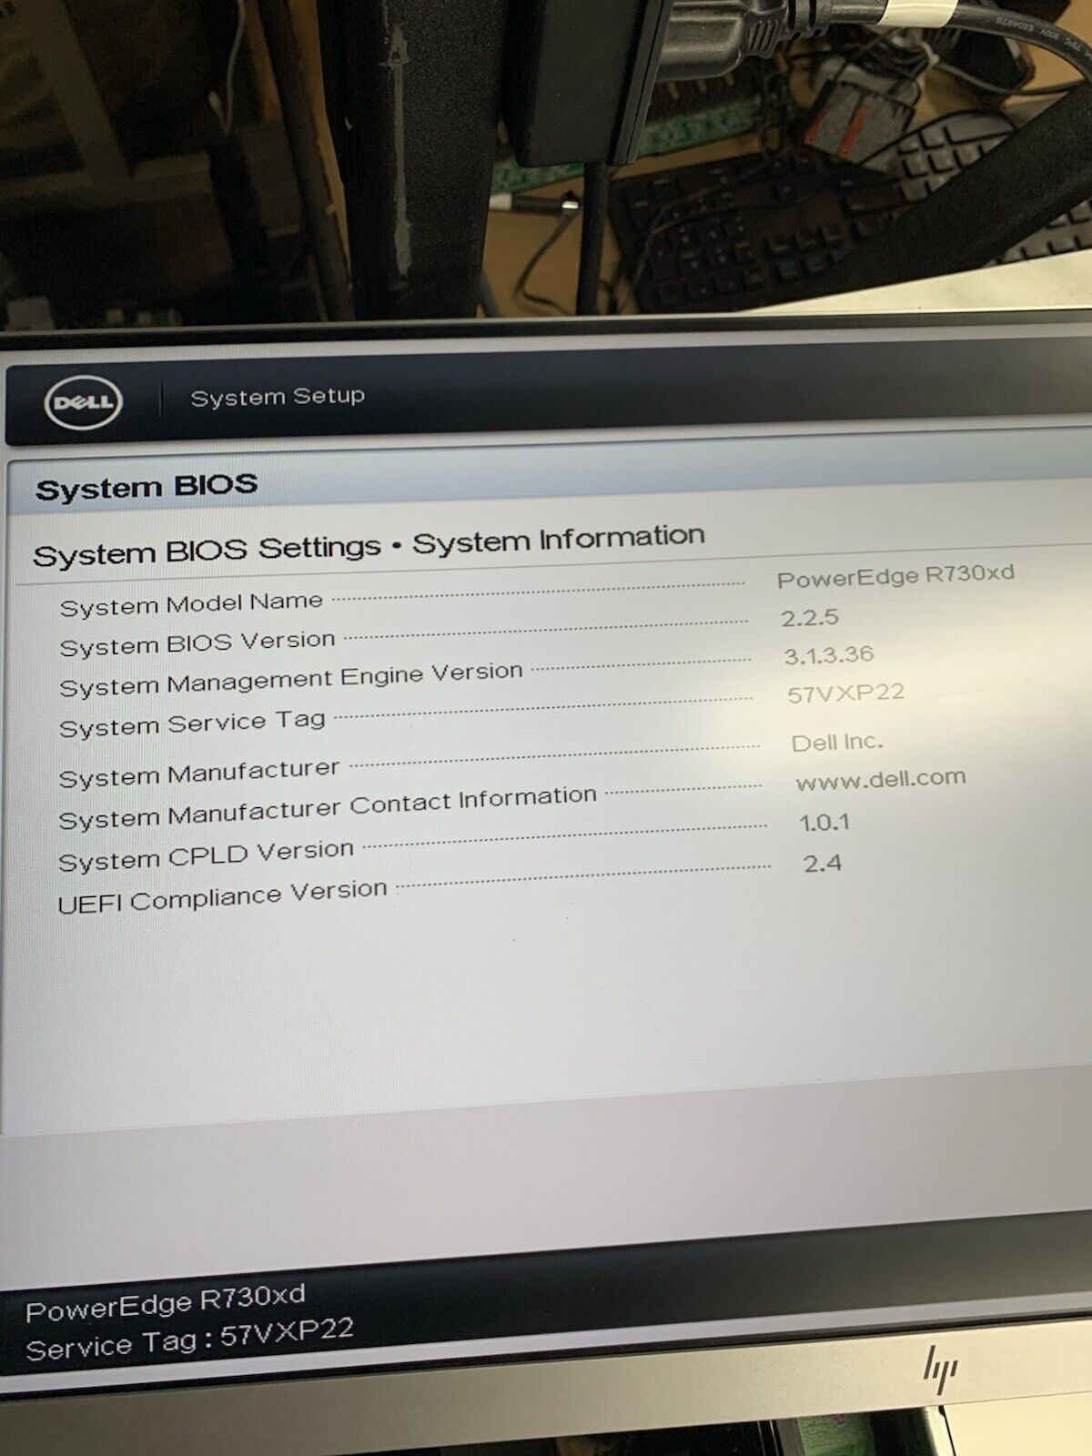Click the Dell Inc. manufacturer value

[x=836, y=743]
